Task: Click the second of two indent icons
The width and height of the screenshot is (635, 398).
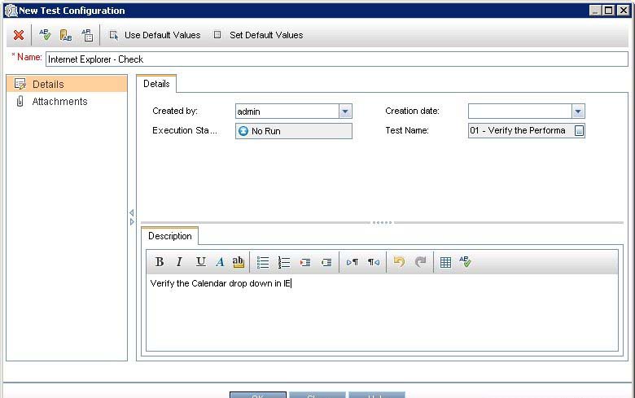Action: point(326,262)
